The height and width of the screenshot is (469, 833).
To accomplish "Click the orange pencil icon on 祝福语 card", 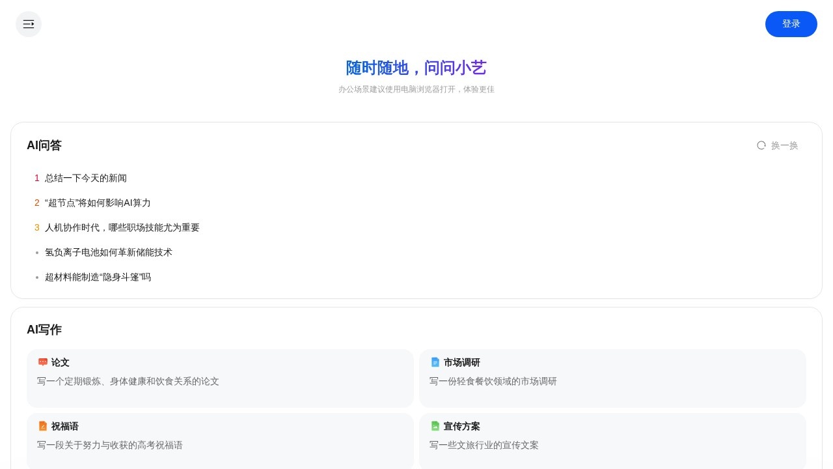I will 43,426.
